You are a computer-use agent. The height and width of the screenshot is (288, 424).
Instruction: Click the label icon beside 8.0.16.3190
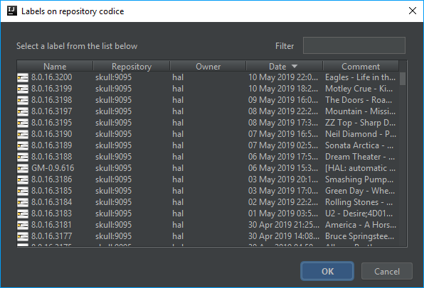(23, 134)
